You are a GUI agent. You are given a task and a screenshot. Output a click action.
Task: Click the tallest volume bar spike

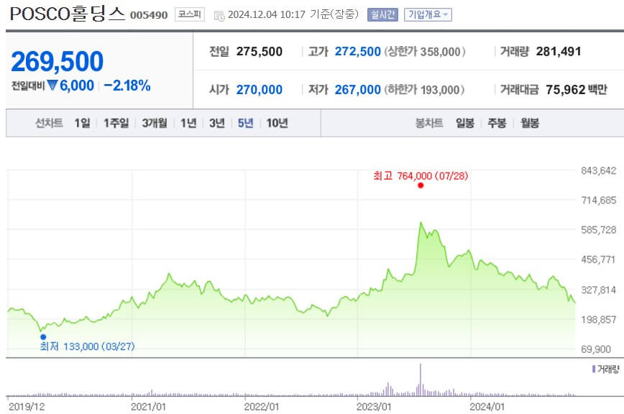tap(421, 379)
